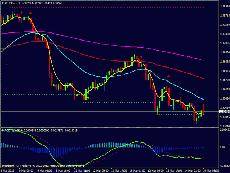Click the 13 Mar 01:00 time label

(137, 170)
